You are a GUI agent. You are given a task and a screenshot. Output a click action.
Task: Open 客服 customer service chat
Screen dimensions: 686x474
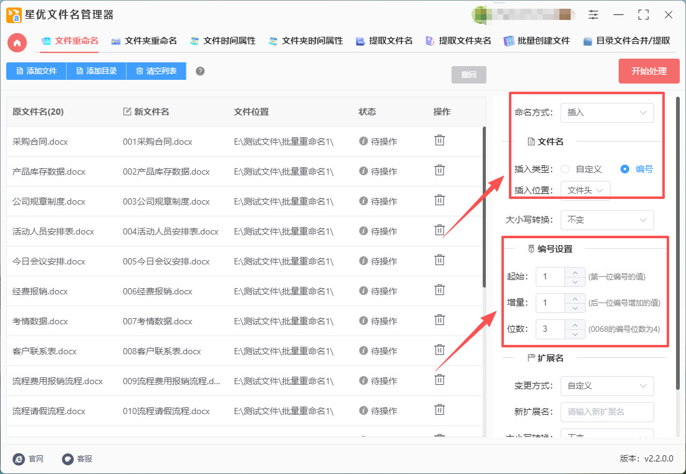77,458
